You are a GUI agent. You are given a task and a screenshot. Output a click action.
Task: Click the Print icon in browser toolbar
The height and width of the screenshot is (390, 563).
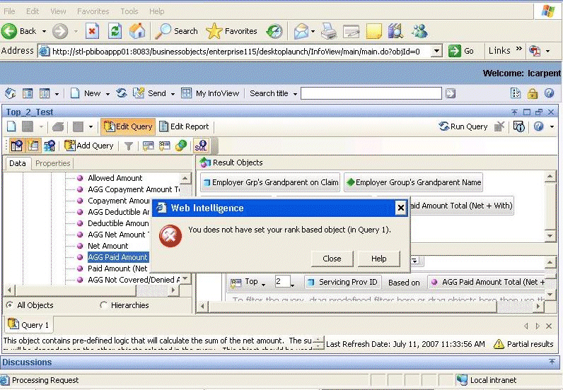(x=328, y=31)
